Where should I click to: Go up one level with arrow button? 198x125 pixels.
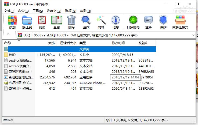(8, 35)
